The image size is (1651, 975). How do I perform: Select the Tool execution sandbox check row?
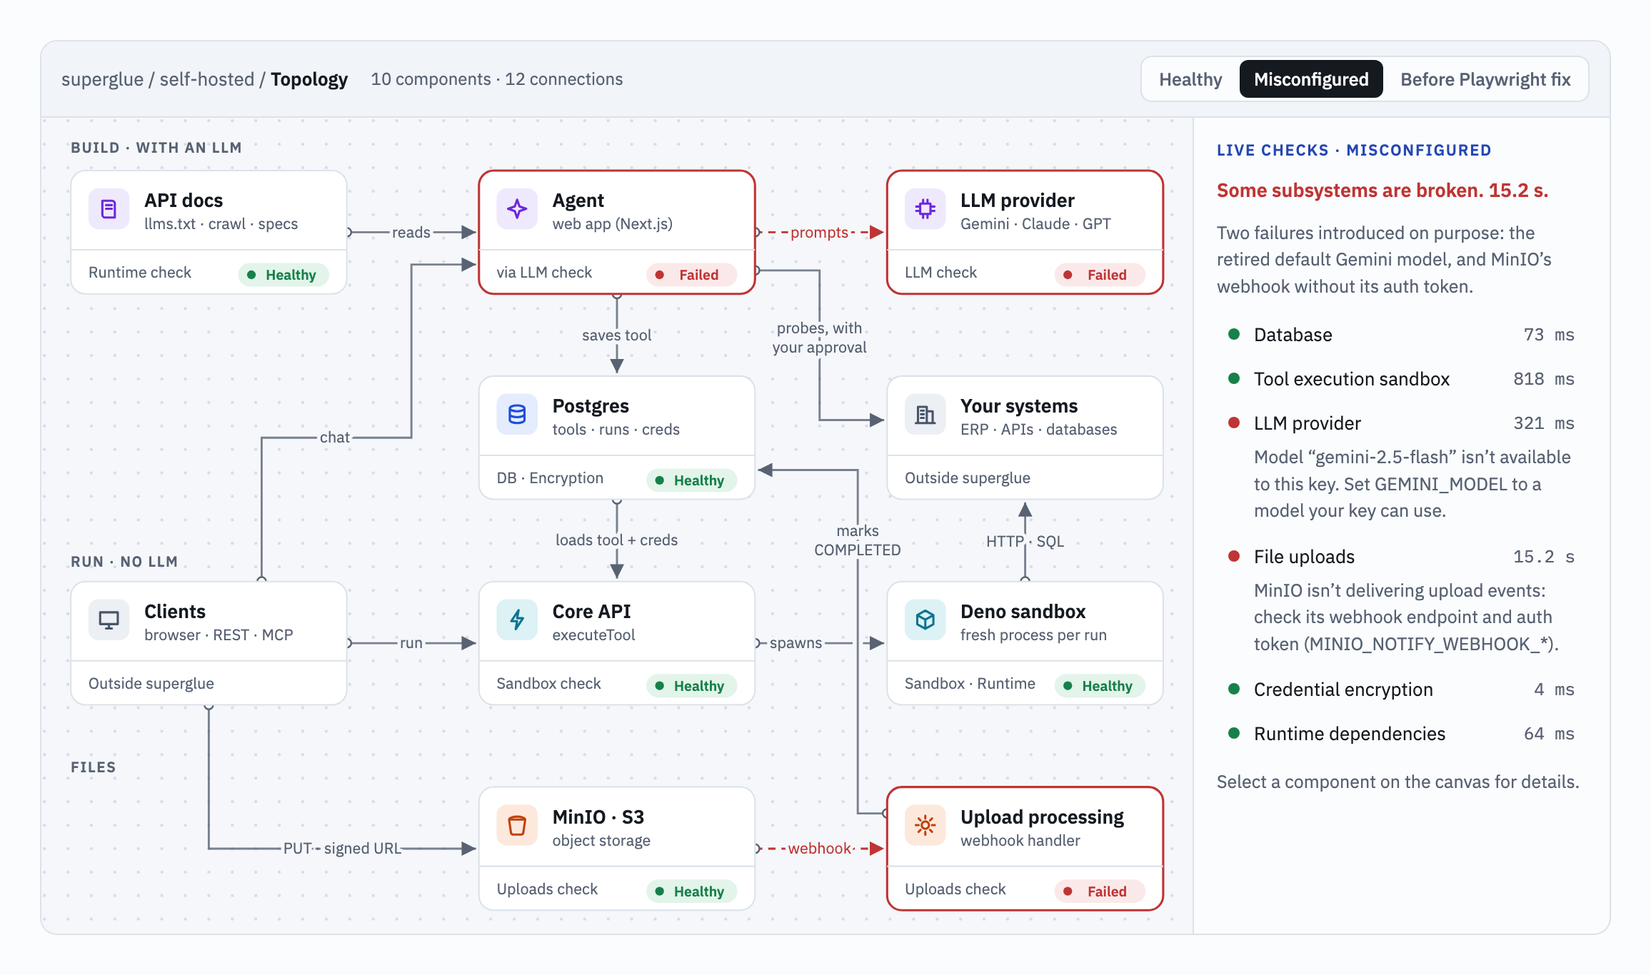coord(1400,379)
